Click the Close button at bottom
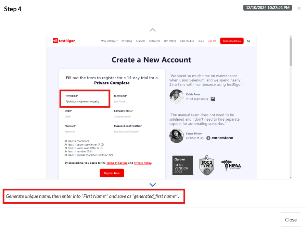The height and width of the screenshot is (231, 306). [x=291, y=220]
